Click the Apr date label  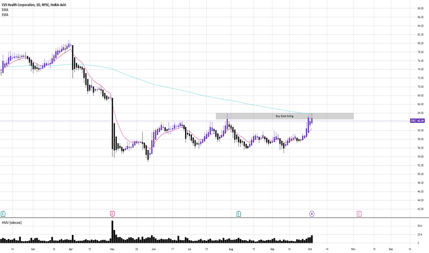[x=70, y=249]
